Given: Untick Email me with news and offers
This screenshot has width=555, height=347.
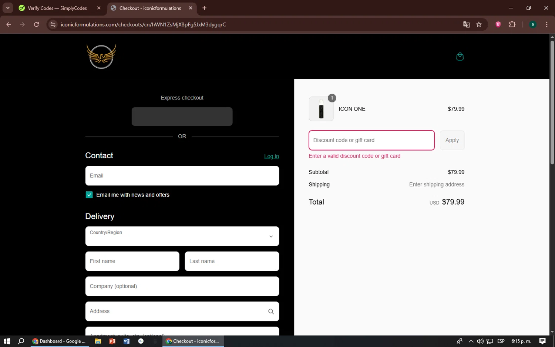Looking at the screenshot, I should click(x=89, y=195).
